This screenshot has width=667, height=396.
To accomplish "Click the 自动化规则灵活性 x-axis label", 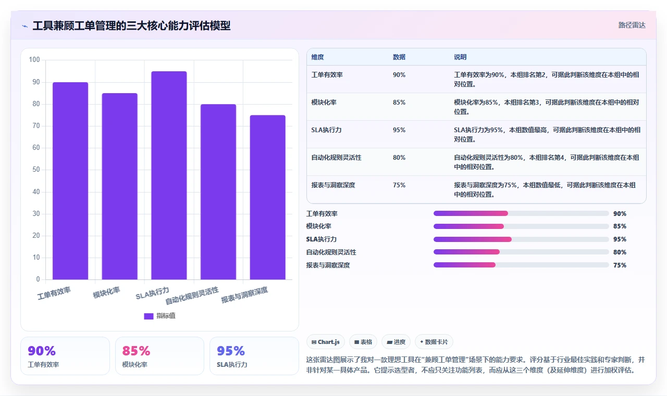I will click(x=192, y=296).
